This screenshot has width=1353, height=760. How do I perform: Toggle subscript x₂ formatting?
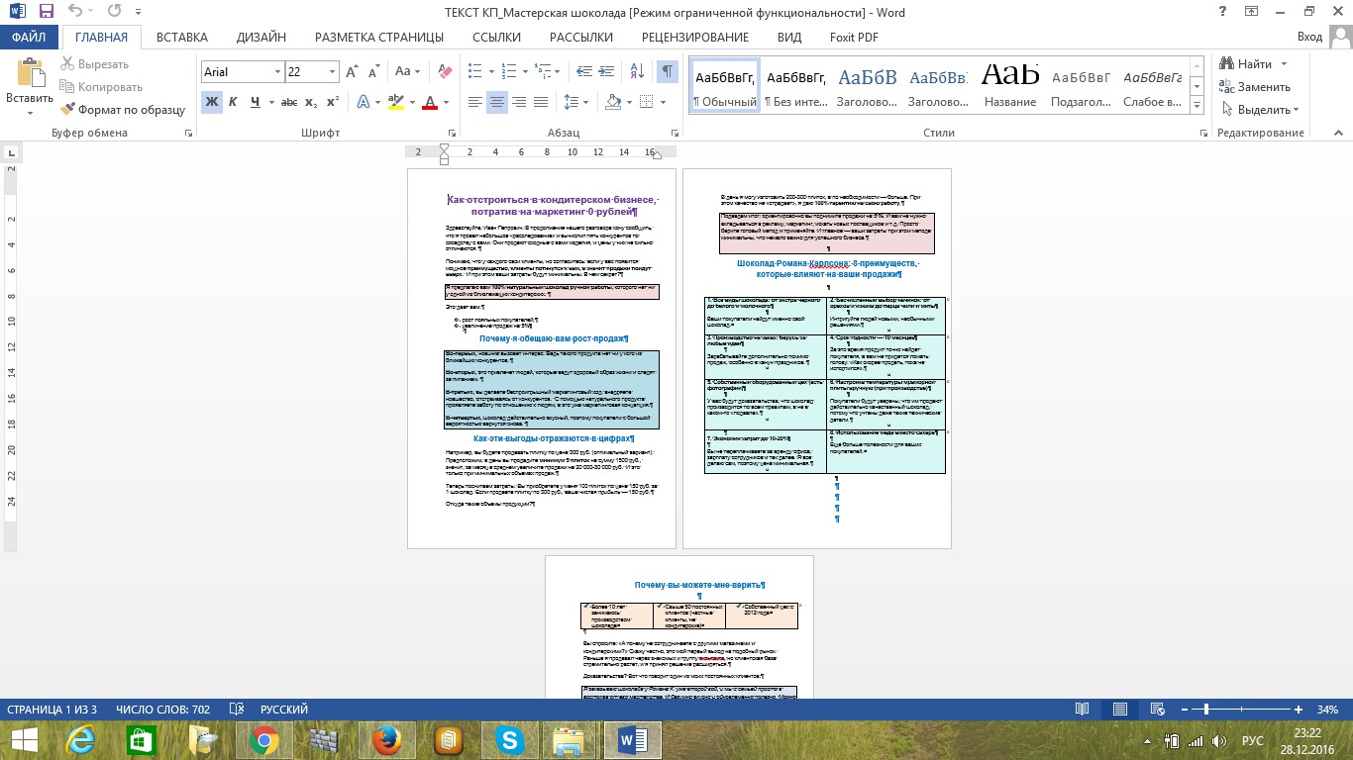tap(311, 102)
